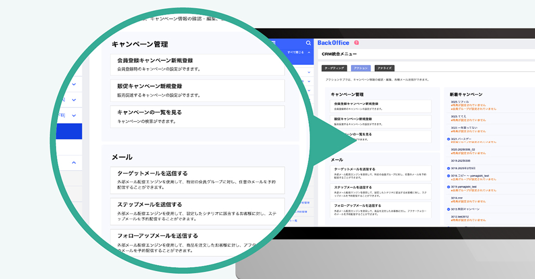This screenshot has height=279, width=535.
Task: Collapse all sidebar sections via すべて閉じる
Action: [x=299, y=52]
